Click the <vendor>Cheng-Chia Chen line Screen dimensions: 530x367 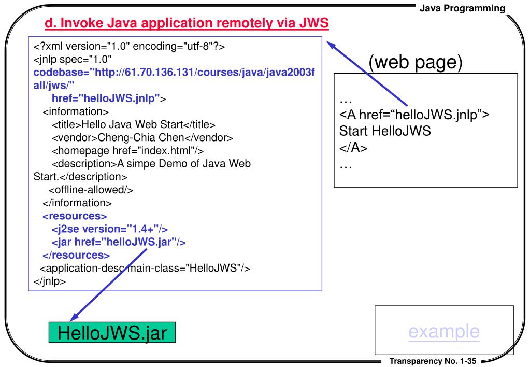142,138
